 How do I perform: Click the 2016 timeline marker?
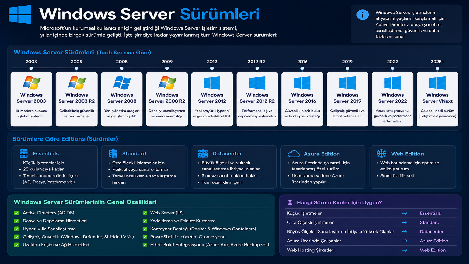(x=302, y=68)
